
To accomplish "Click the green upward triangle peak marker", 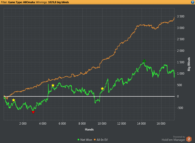I will (144, 60).
